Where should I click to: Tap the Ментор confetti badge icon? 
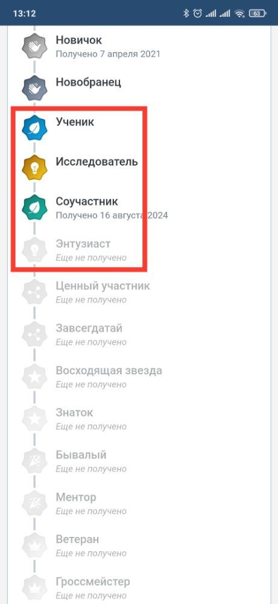coord(34,504)
